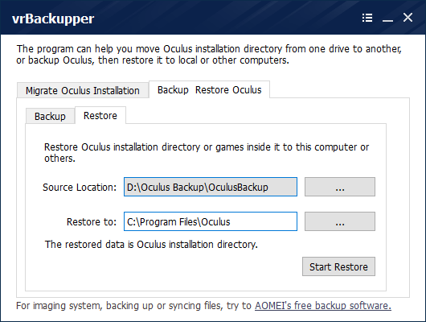Open AOMEI's free backup software link

click(323, 306)
